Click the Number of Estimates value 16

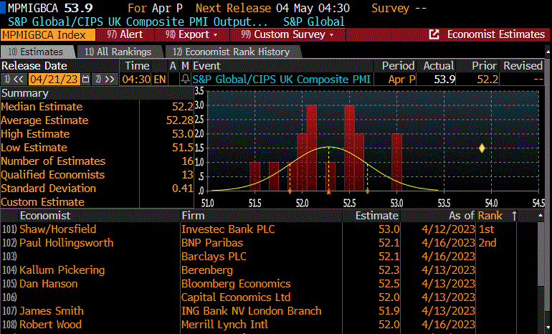pyautogui.click(x=187, y=161)
